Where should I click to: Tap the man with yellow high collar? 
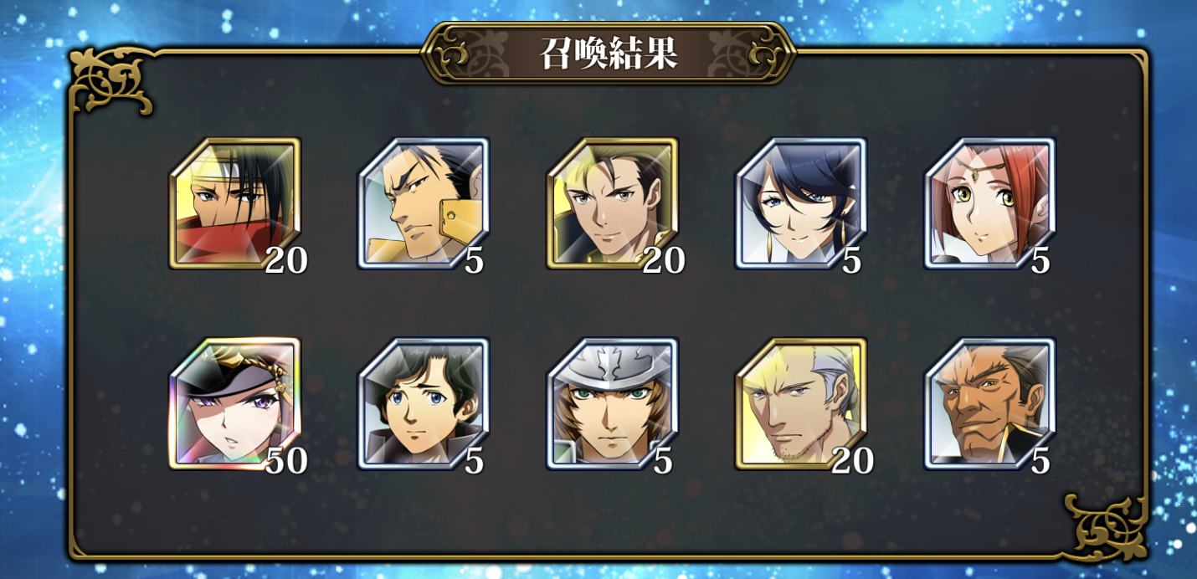click(424, 203)
